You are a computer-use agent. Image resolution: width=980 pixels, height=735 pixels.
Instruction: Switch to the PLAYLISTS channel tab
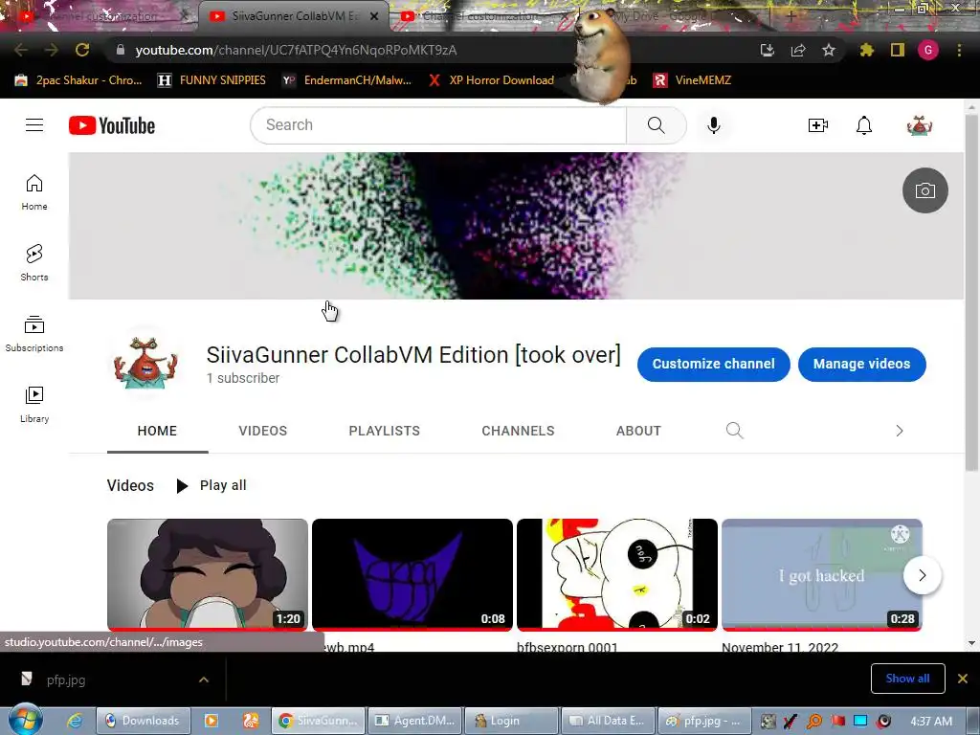pos(385,431)
